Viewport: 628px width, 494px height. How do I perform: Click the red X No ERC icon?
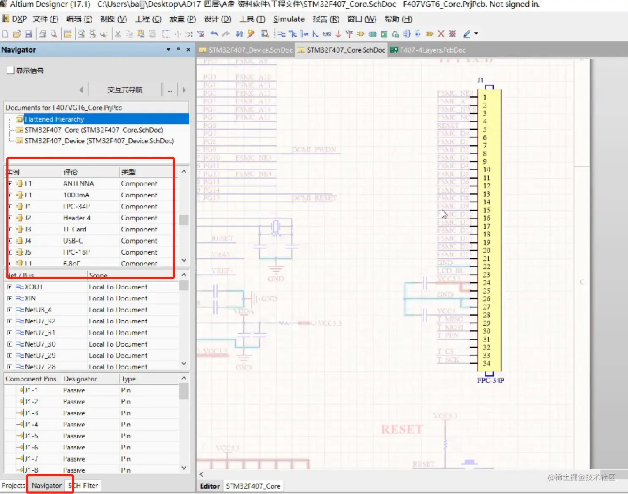point(441,34)
